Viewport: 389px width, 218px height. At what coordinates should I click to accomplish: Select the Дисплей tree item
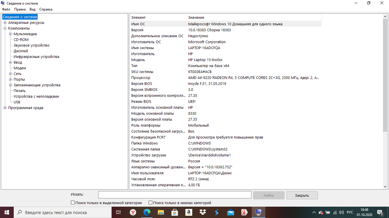point(21,51)
